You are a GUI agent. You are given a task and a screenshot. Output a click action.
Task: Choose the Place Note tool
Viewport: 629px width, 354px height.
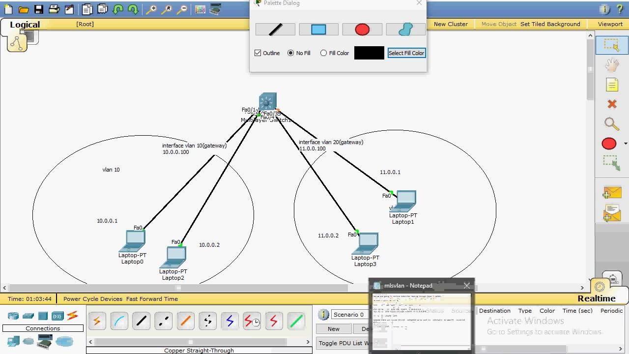pyautogui.click(x=612, y=85)
